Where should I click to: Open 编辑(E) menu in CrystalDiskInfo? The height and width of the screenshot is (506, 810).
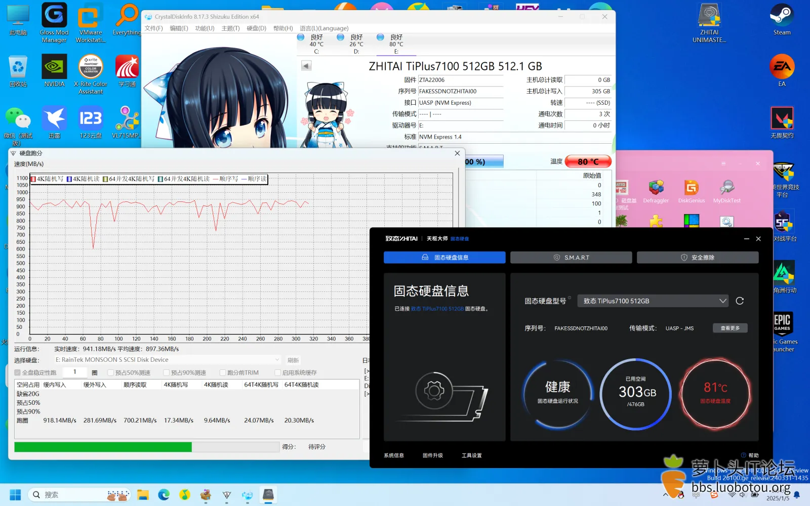point(179,28)
